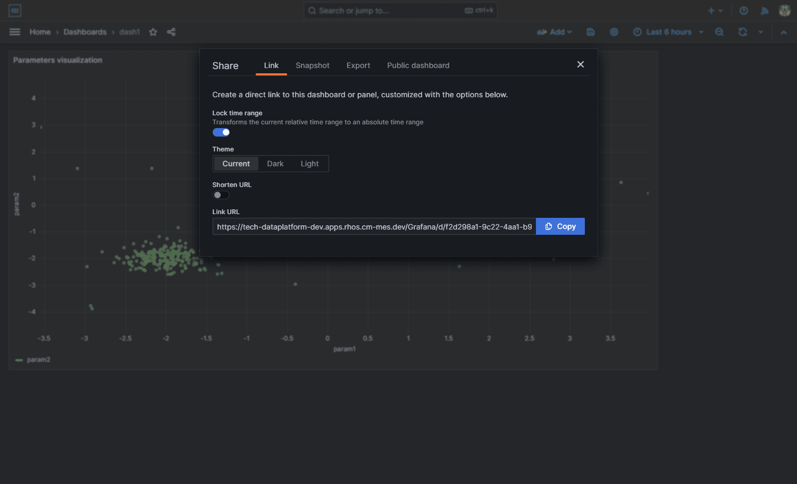Open the user profile avatar
The height and width of the screenshot is (484, 797).
click(x=785, y=11)
